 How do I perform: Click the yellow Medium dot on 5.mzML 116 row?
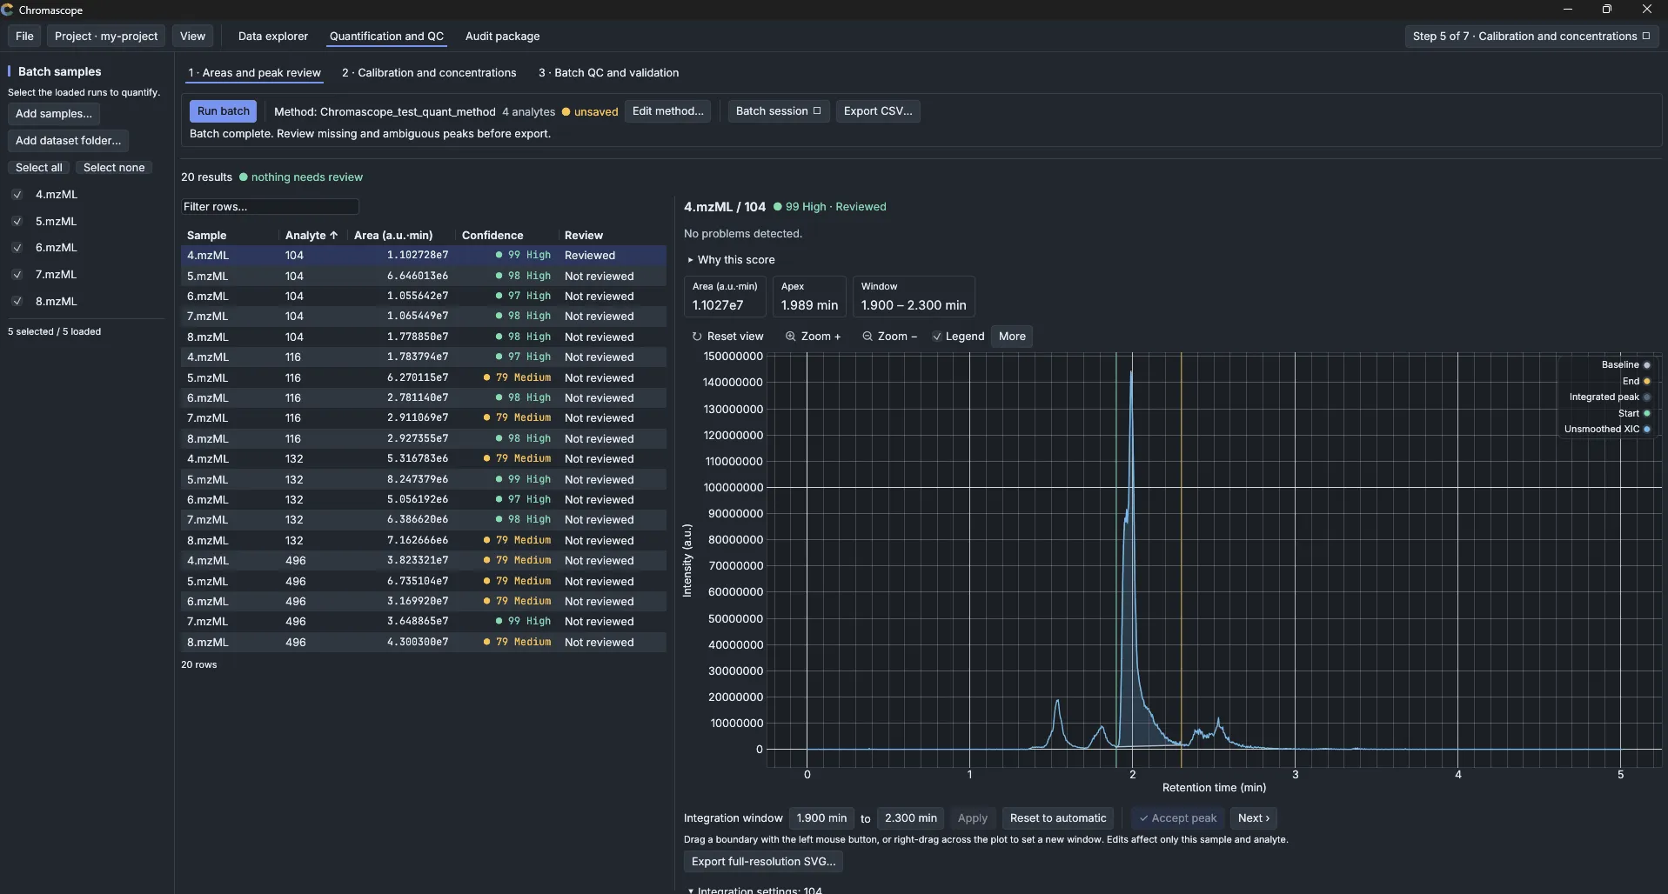click(x=486, y=377)
